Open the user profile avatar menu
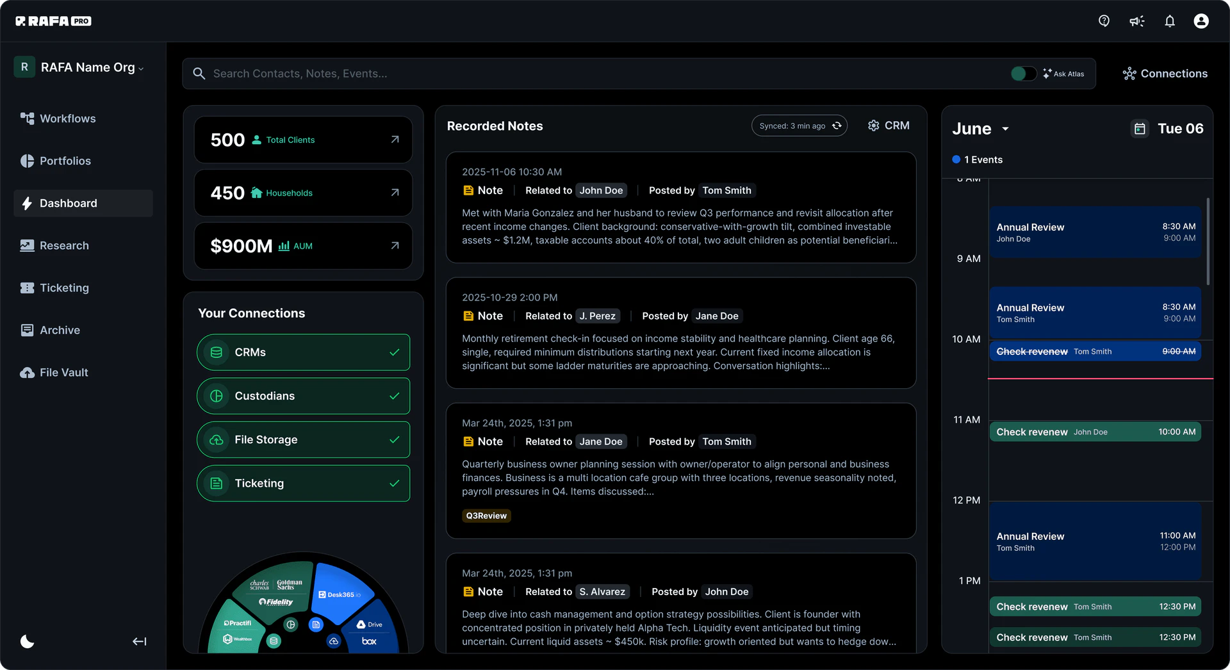The height and width of the screenshot is (670, 1230). point(1201,20)
